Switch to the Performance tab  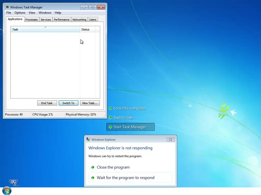click(x=62, y=20)
